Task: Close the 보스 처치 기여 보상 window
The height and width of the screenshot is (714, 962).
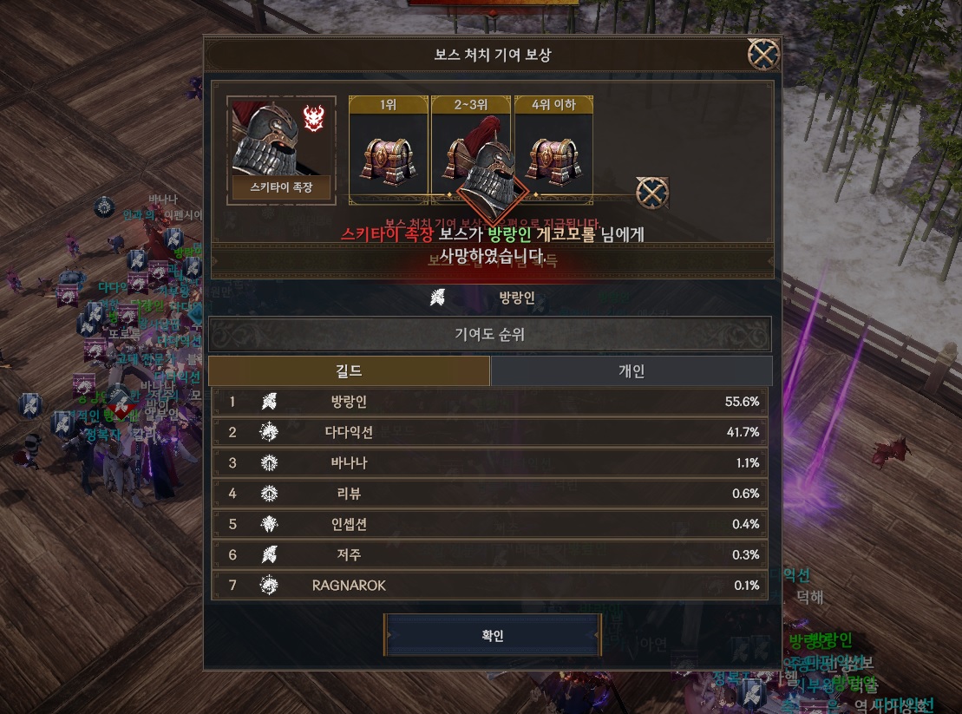Action: coord(763,54)
